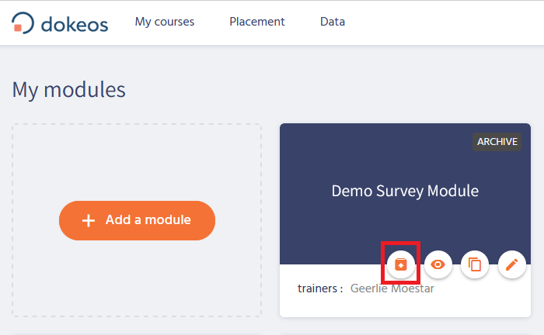Image resolution: width=544 pixels, height=335 pixels.
Task: Click the trainer name Geerlie Moestar
Action: (392, 288)
